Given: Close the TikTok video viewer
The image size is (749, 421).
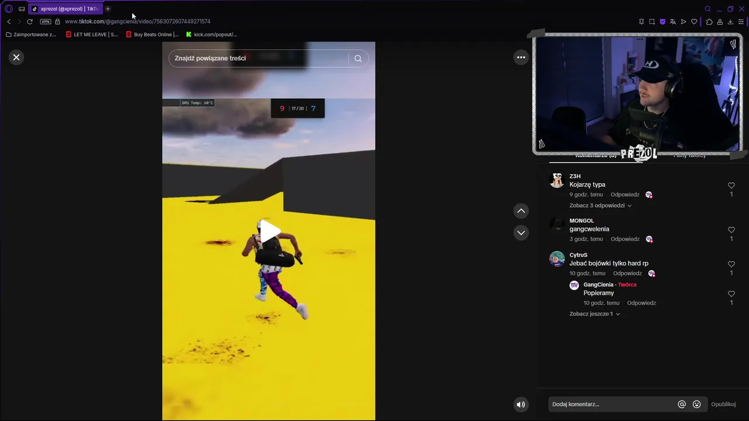Looking at the screenshot, I should click(x=16, y=57).
